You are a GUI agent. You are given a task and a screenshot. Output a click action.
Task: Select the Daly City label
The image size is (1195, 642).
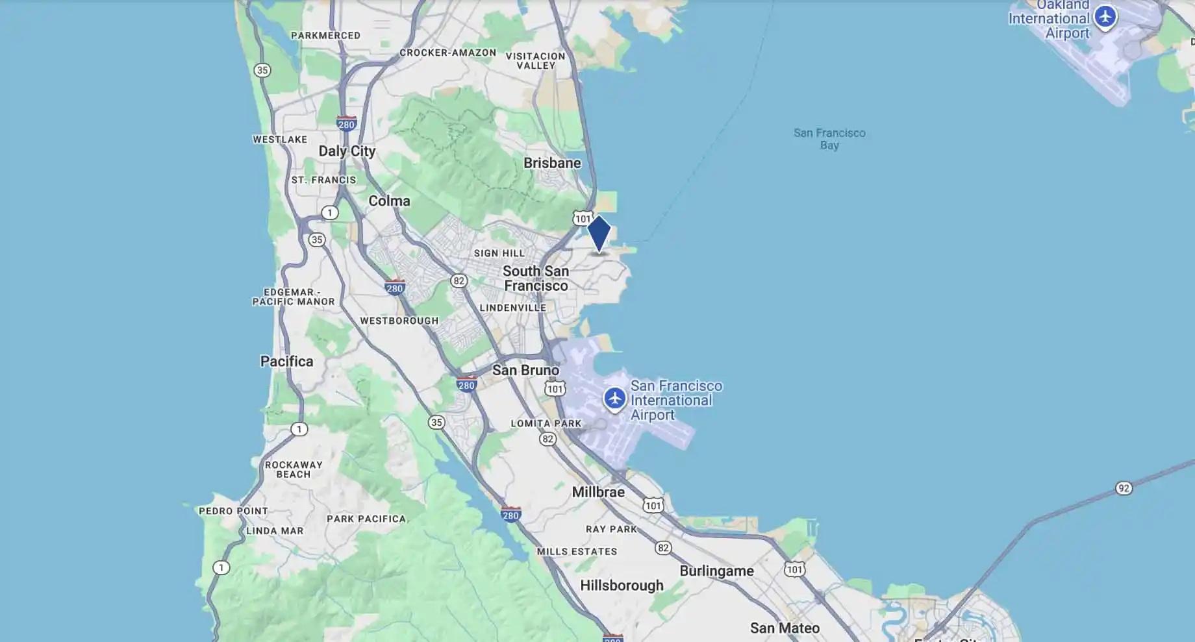[x=347, y=151]
